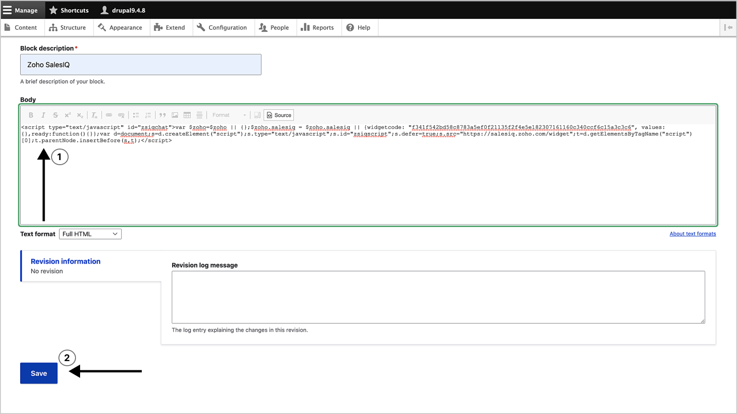Apply strikethrough in the editor toolbar
The height and width of the screenshot is (414, 737).
click(55, 115)
